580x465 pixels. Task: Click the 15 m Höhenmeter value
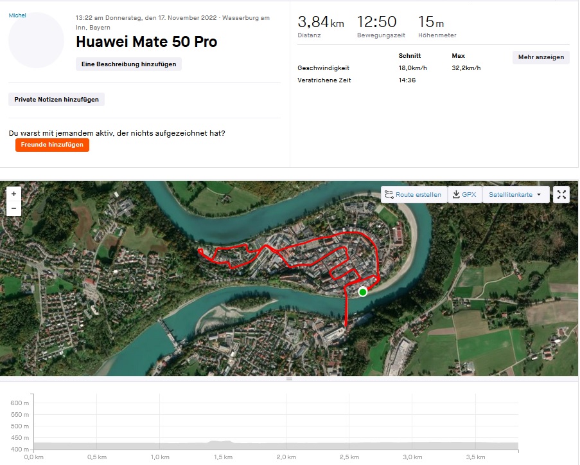tap(430, 23)
